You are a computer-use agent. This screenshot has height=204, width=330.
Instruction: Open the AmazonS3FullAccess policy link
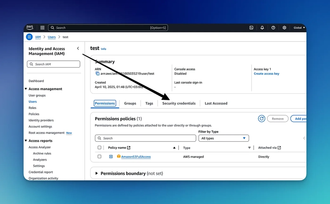[136, 157]
